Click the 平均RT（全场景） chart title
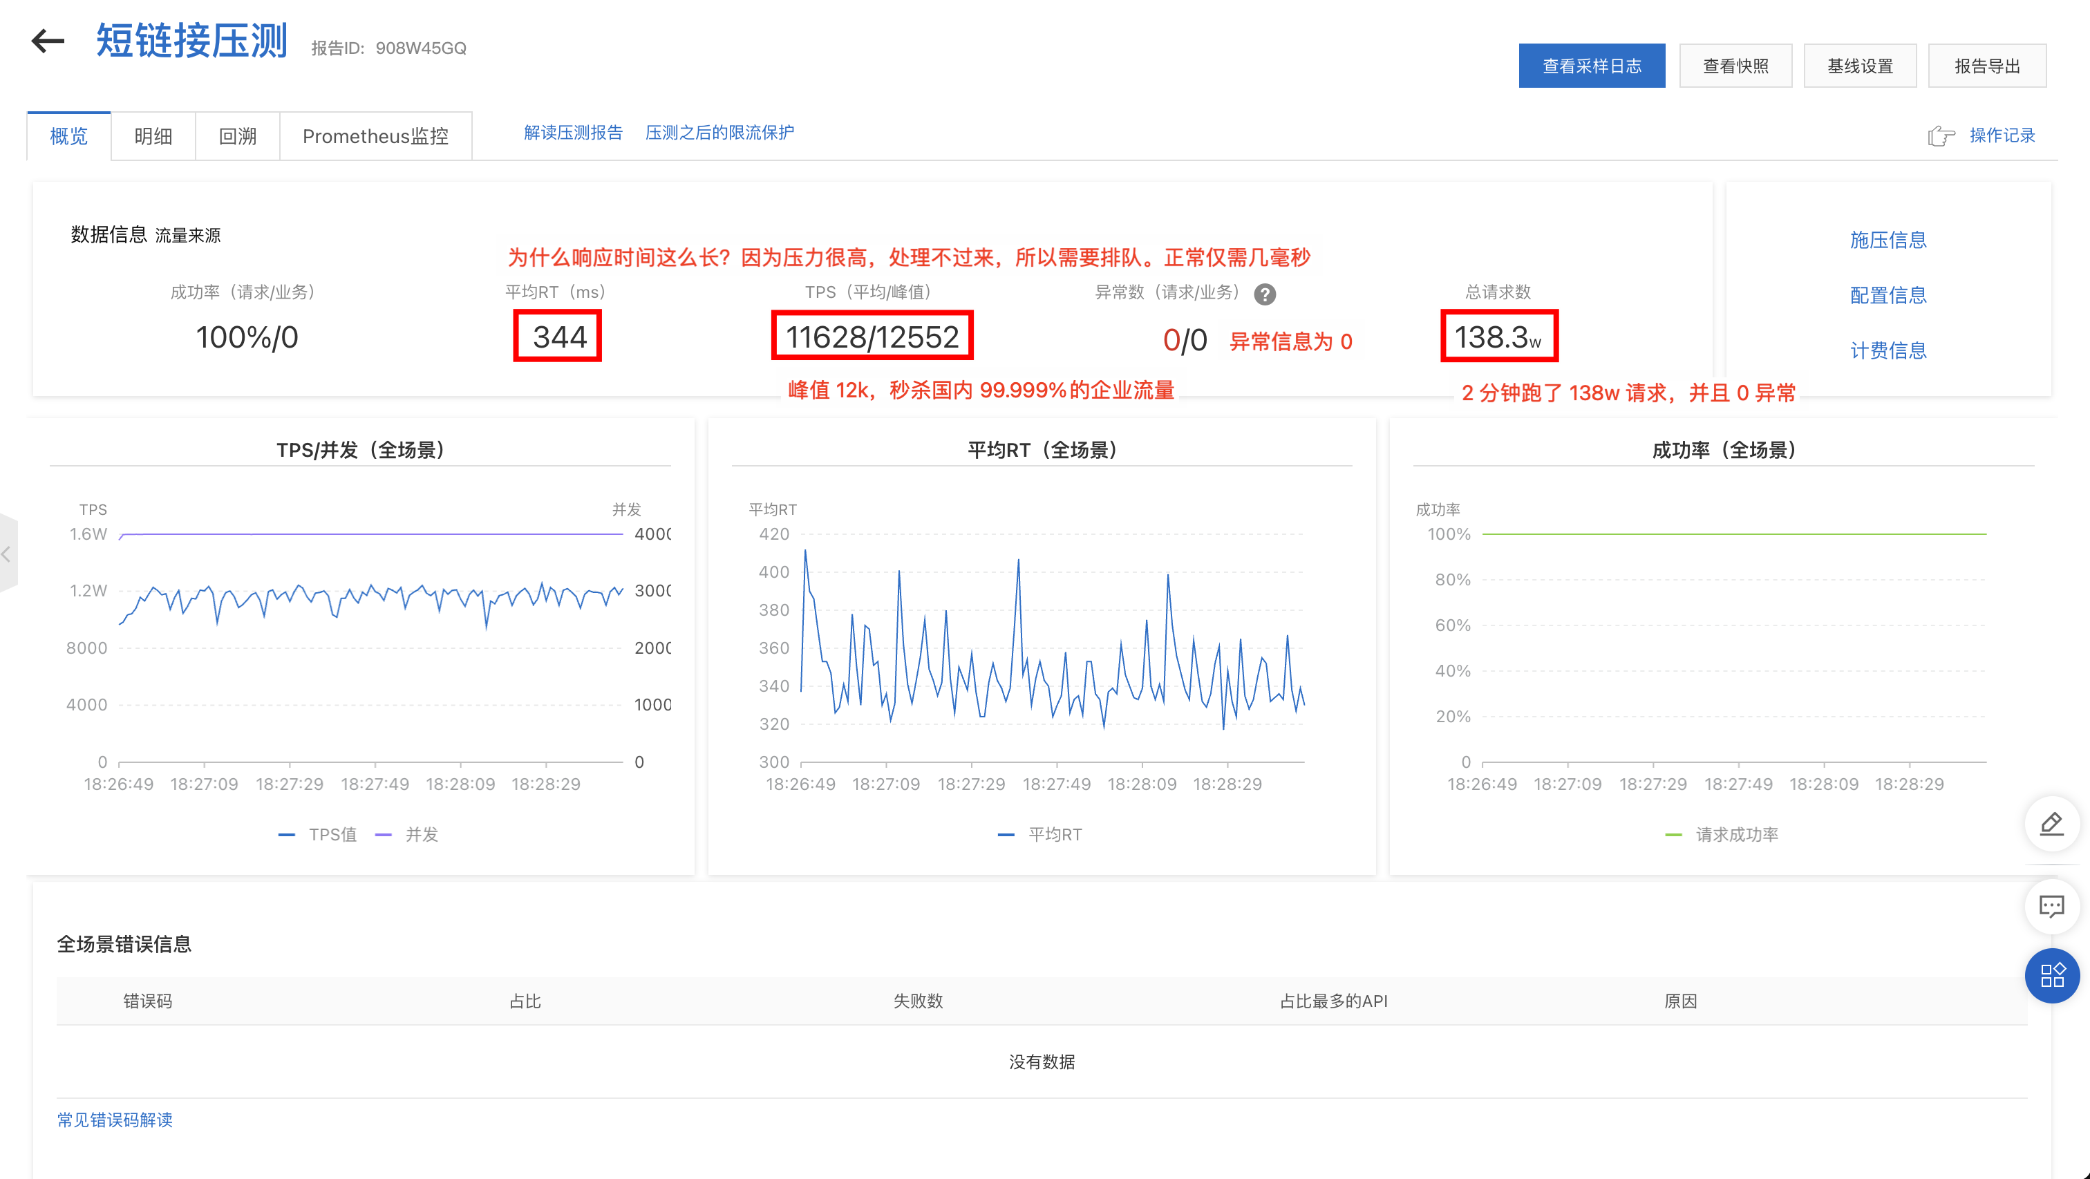The height and width of the screenshot is (1179, 2090). (1042, 451)
